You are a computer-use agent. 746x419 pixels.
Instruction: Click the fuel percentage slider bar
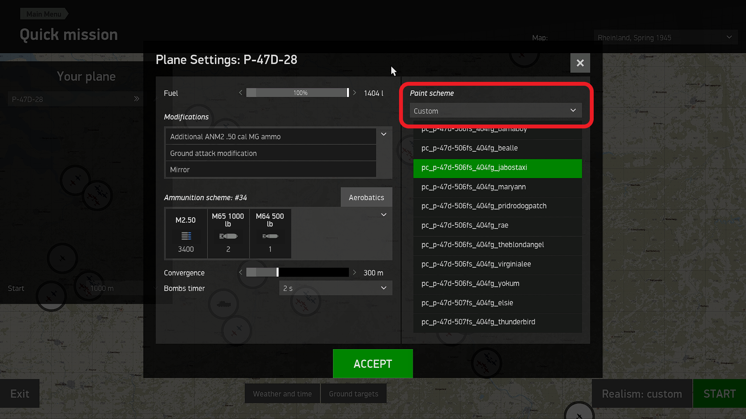[x=298, y=93]
